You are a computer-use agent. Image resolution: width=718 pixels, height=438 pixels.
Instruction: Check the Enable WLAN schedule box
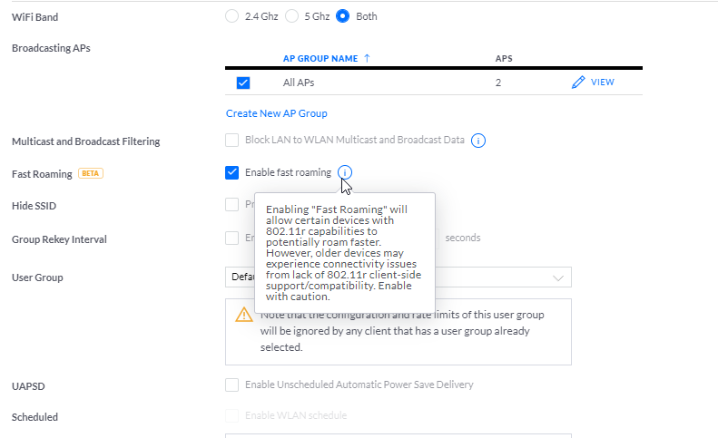click(232, 415)
